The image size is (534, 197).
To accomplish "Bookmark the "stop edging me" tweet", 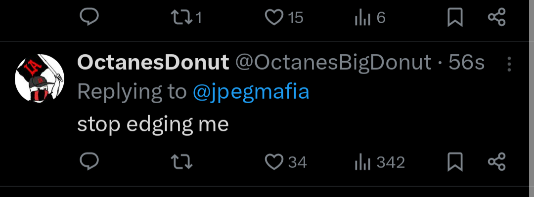I will click(455, 161).
